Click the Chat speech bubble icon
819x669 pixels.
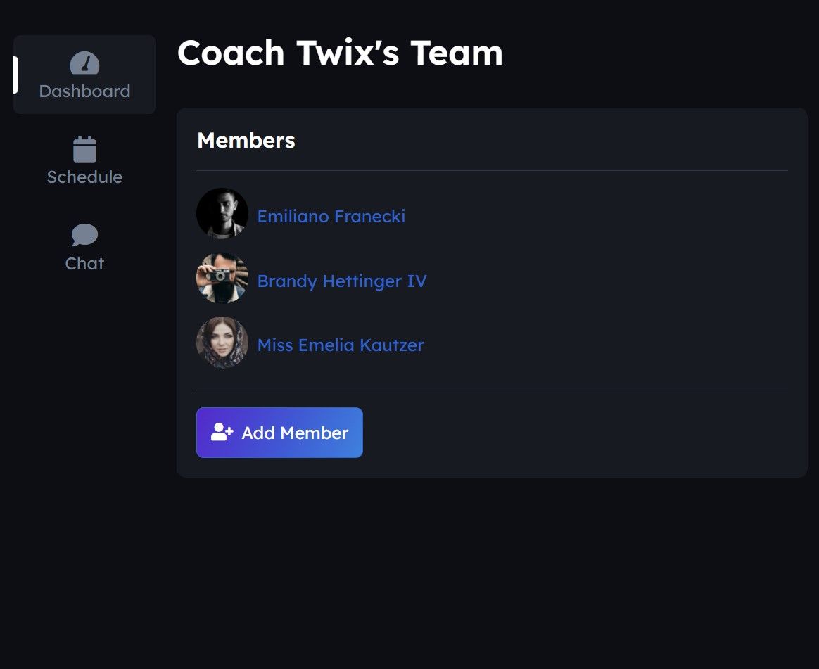84,235
